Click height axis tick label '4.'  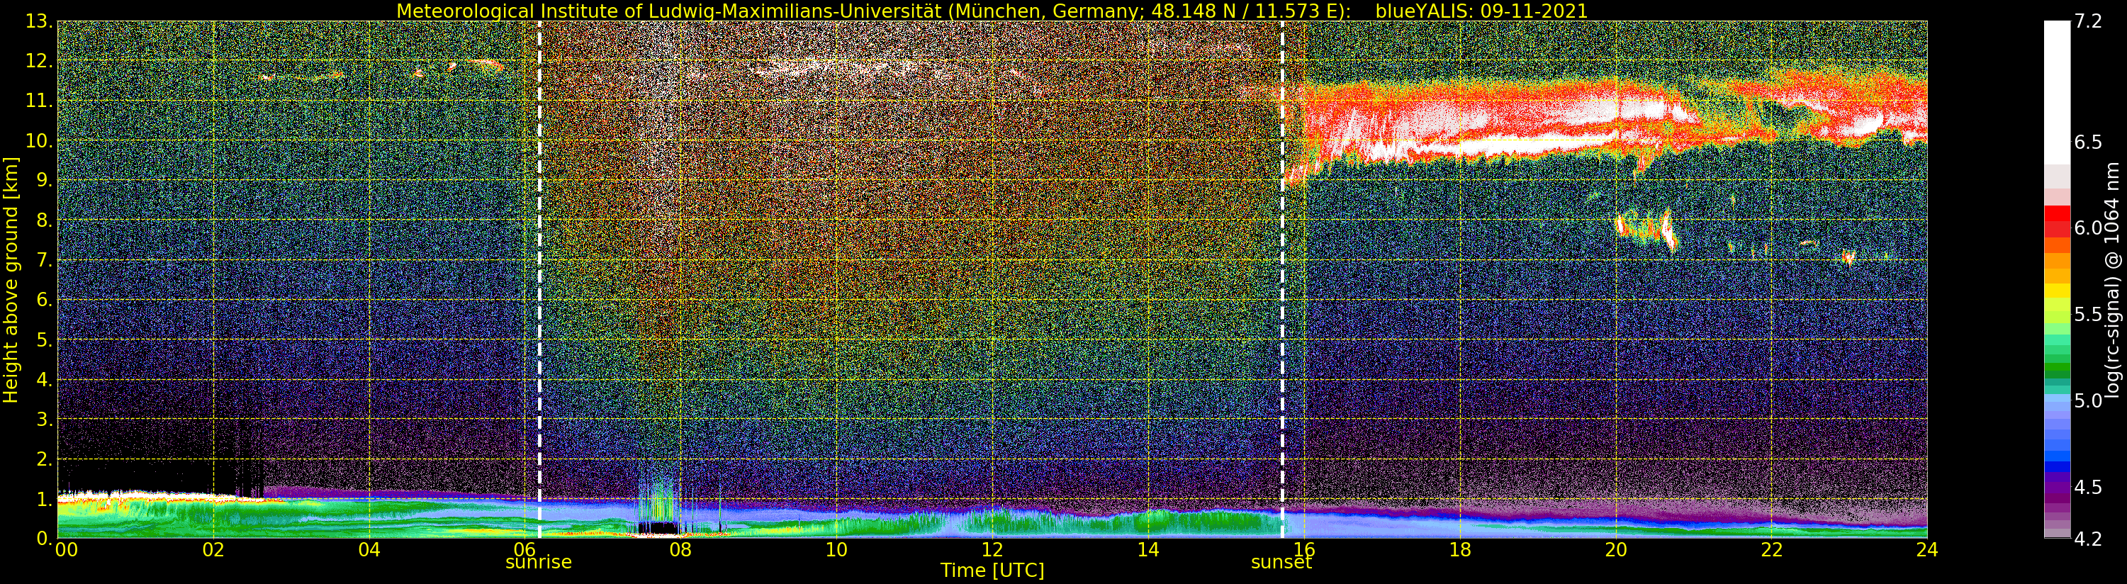(x=45, y=379)
